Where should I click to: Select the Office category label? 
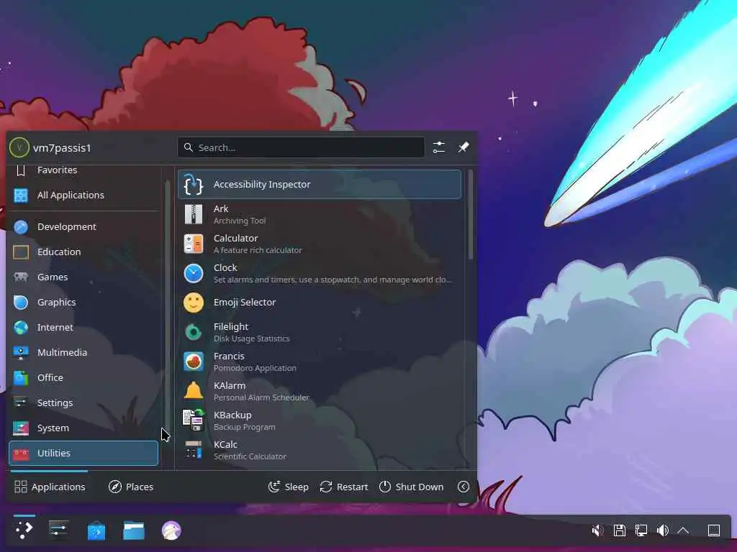tap(50, 378)
